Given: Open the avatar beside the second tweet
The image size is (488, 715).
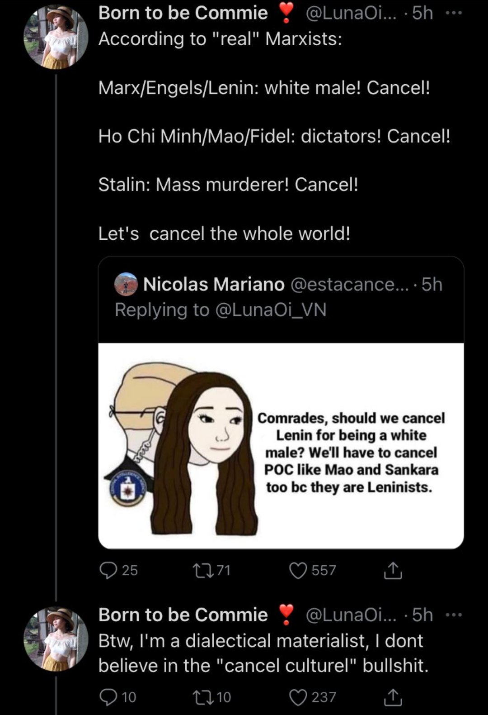Looking at the screenshot, I should [x=56, y=639].
